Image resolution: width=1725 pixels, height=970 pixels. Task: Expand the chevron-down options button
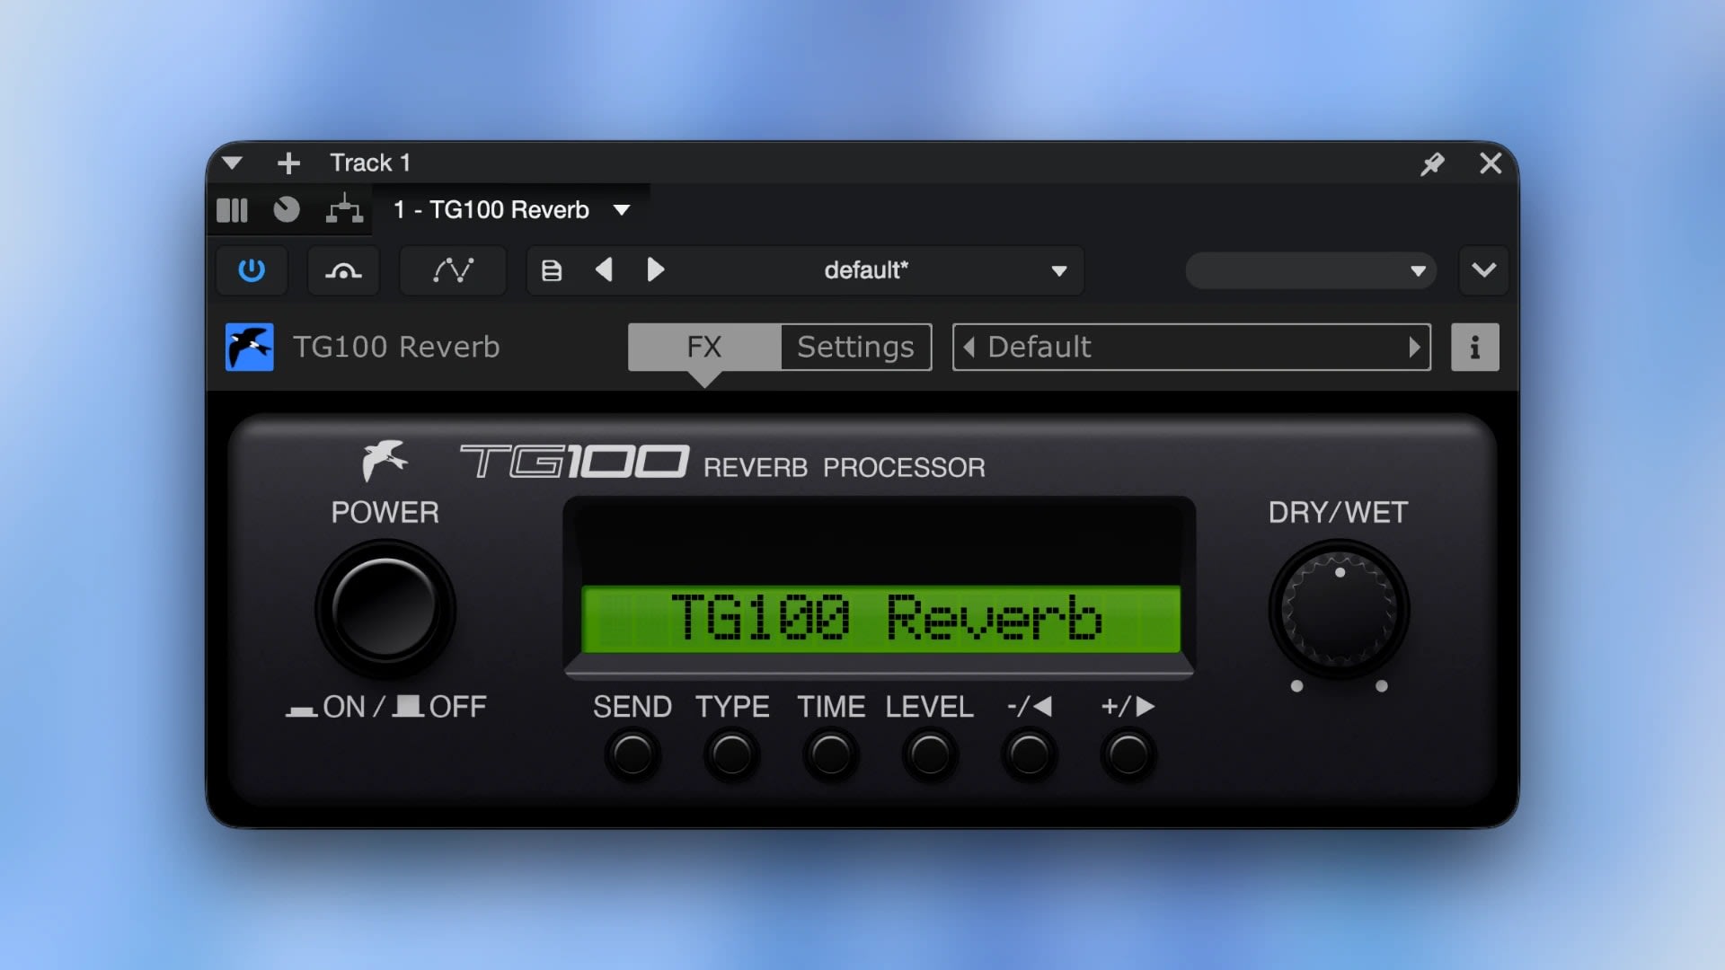tap(1483, 270)
